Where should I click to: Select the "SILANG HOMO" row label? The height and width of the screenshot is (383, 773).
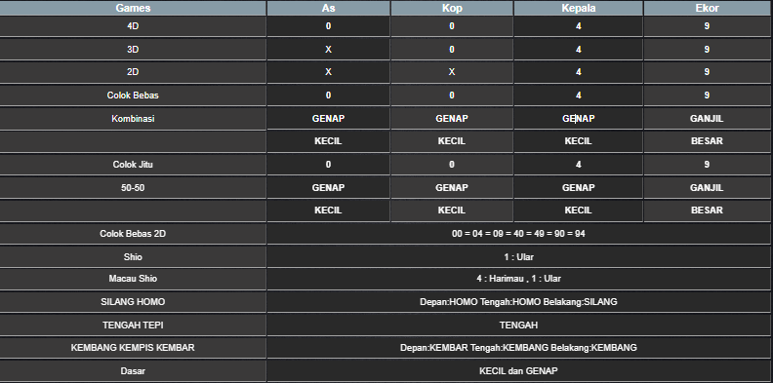pyautogui.click(x=133, y=302)
